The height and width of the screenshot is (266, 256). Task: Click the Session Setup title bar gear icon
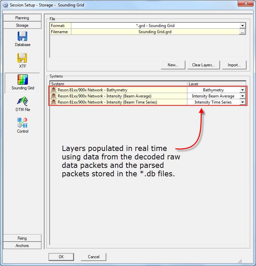tap(5, 5)
